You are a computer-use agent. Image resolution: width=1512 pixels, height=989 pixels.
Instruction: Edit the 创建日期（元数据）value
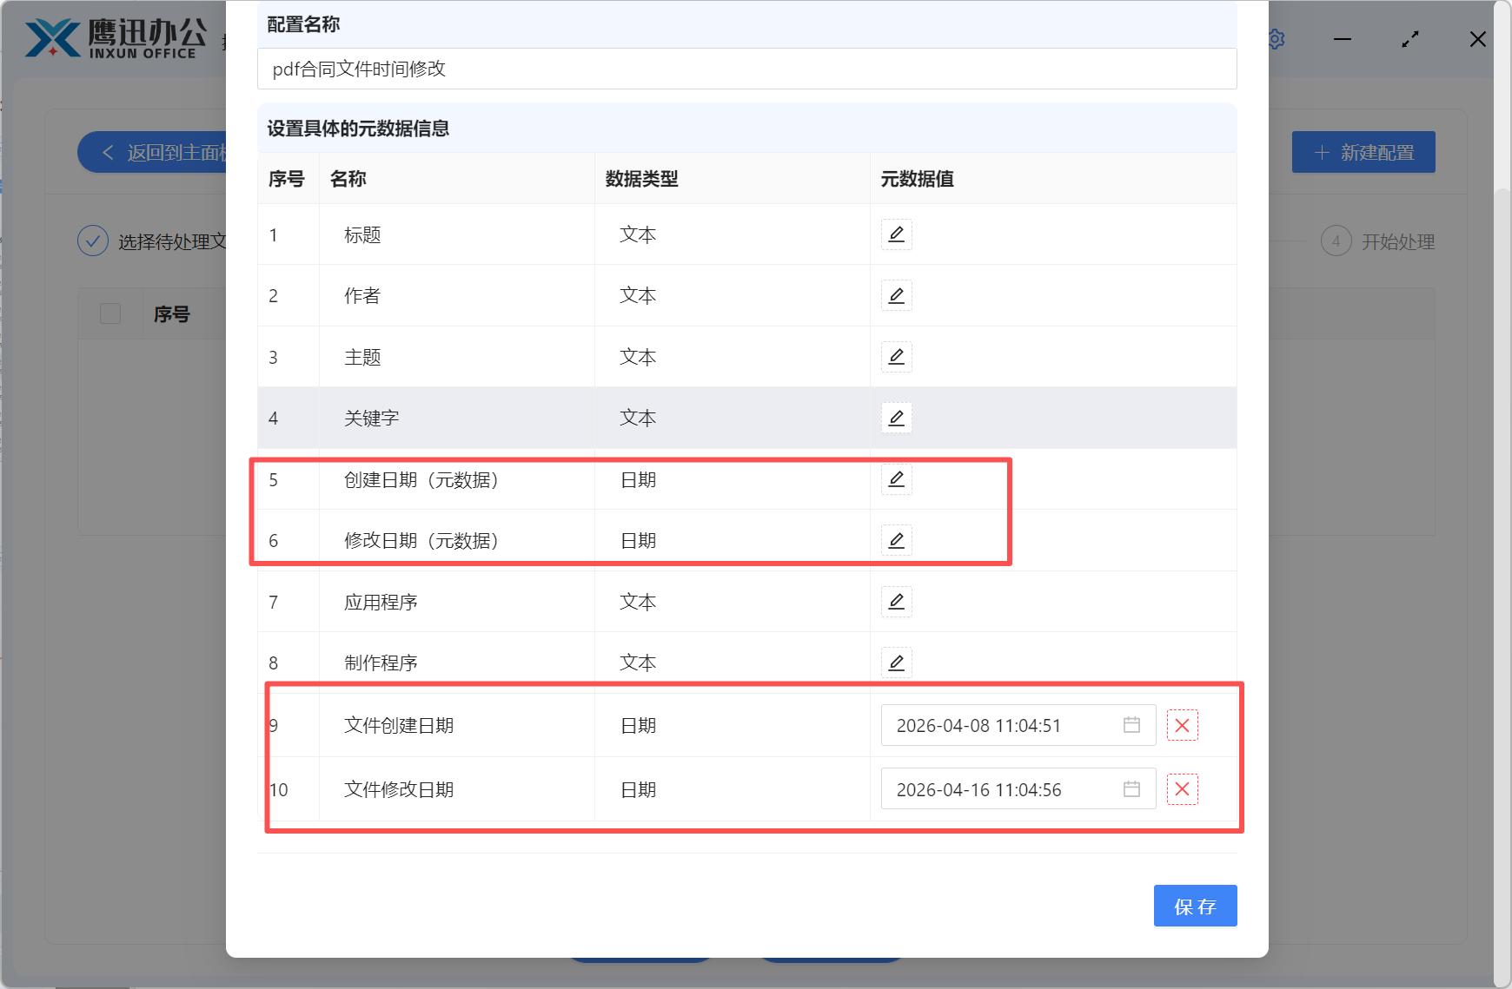(896, 478)
